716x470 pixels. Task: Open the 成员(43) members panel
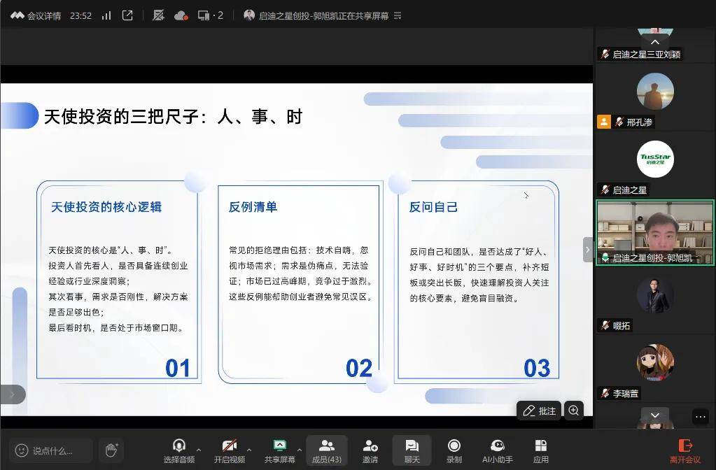click(x=326, y=450)
